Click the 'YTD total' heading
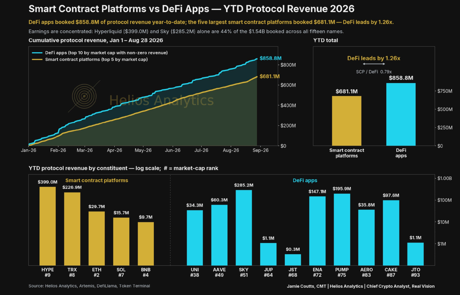 tap(326, 40)
